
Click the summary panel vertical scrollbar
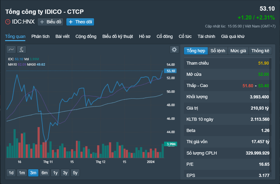pyautogui.click(x=270, y=115)
